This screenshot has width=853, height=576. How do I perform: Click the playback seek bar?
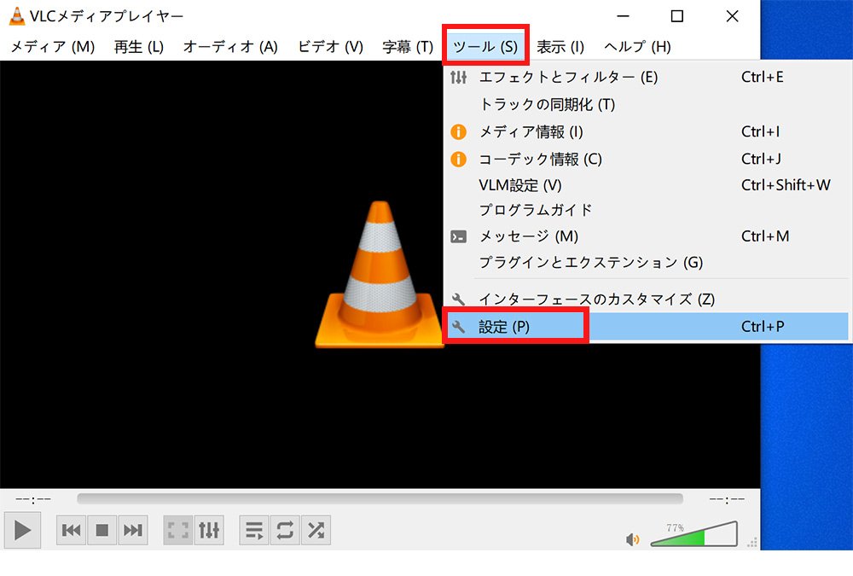380,498
